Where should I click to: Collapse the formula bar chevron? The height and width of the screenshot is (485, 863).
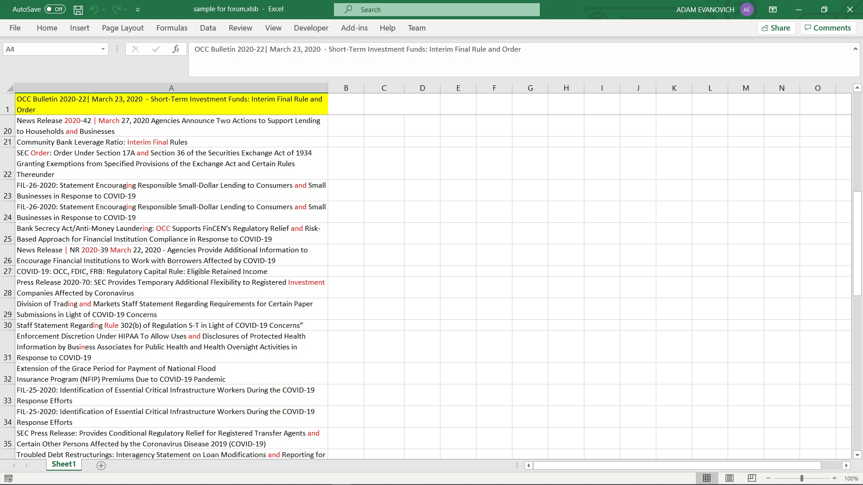pos(855,49)
